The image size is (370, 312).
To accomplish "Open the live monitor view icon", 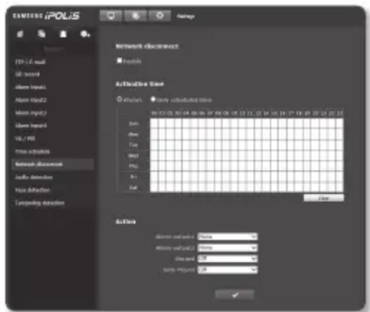I will [x=111, y=16].
